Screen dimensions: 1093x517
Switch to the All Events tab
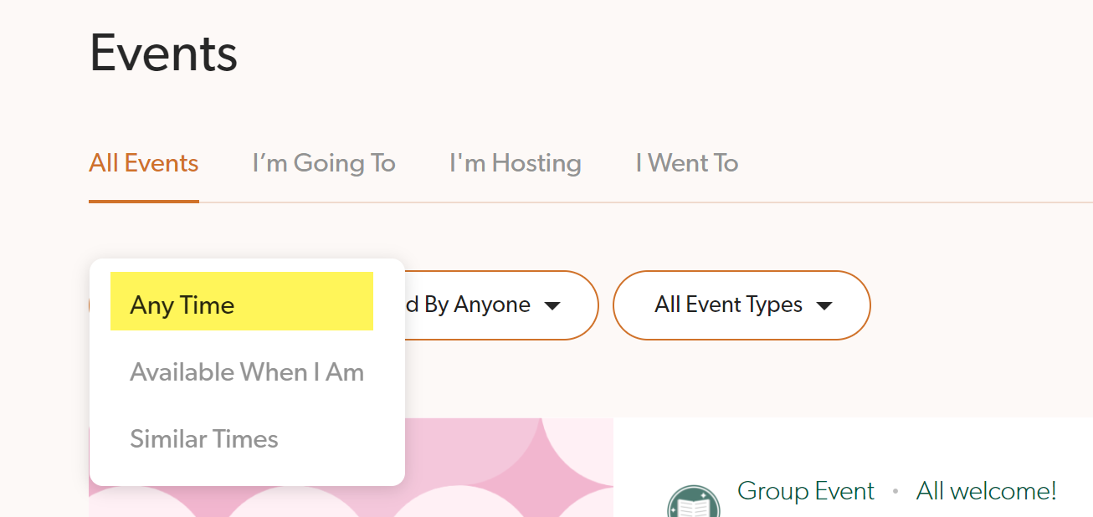[x=144, y=162]
